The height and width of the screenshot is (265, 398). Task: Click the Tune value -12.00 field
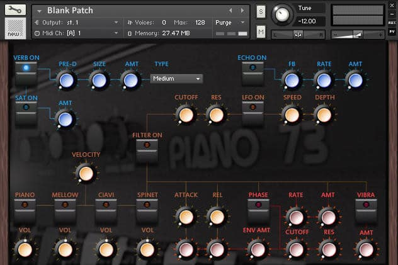[309, 21]
